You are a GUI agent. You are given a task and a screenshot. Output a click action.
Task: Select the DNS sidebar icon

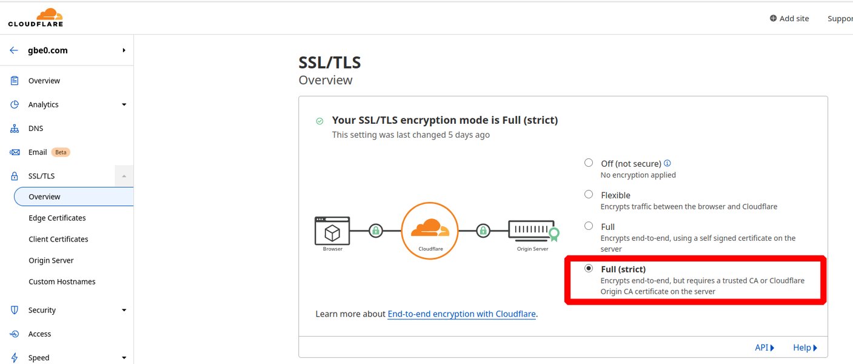pos(14,128)
